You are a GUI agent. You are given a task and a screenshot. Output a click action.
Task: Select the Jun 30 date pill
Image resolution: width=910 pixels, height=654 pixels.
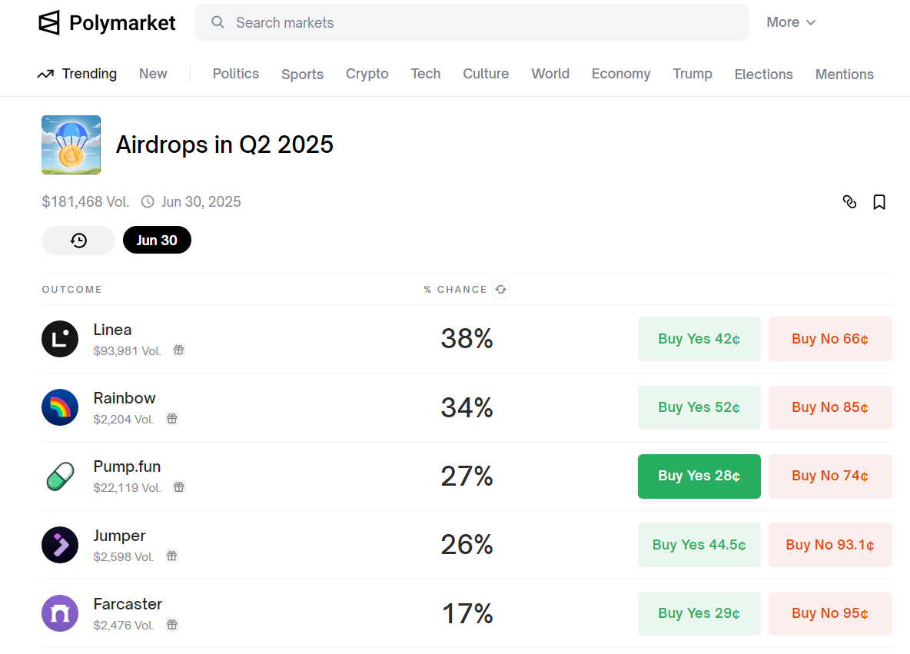(x=157, y=241)
